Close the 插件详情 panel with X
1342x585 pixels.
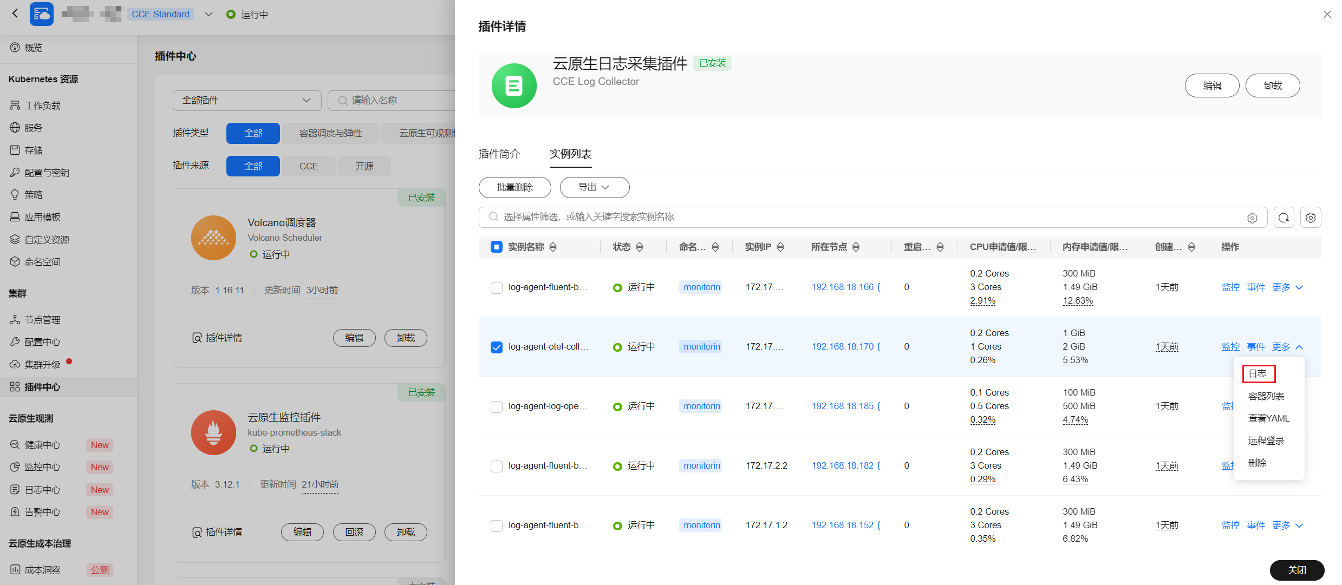tap(1327, 15)
